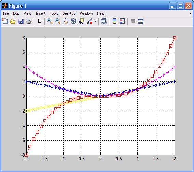Screen dimensions: 194x172
Task: Toggle the Hide Plot Tools button
Action: 133,21
